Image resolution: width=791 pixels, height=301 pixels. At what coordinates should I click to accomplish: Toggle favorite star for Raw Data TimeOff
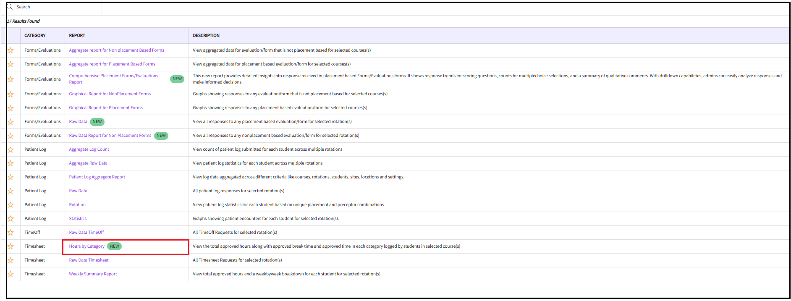click(x=10, y=233)
